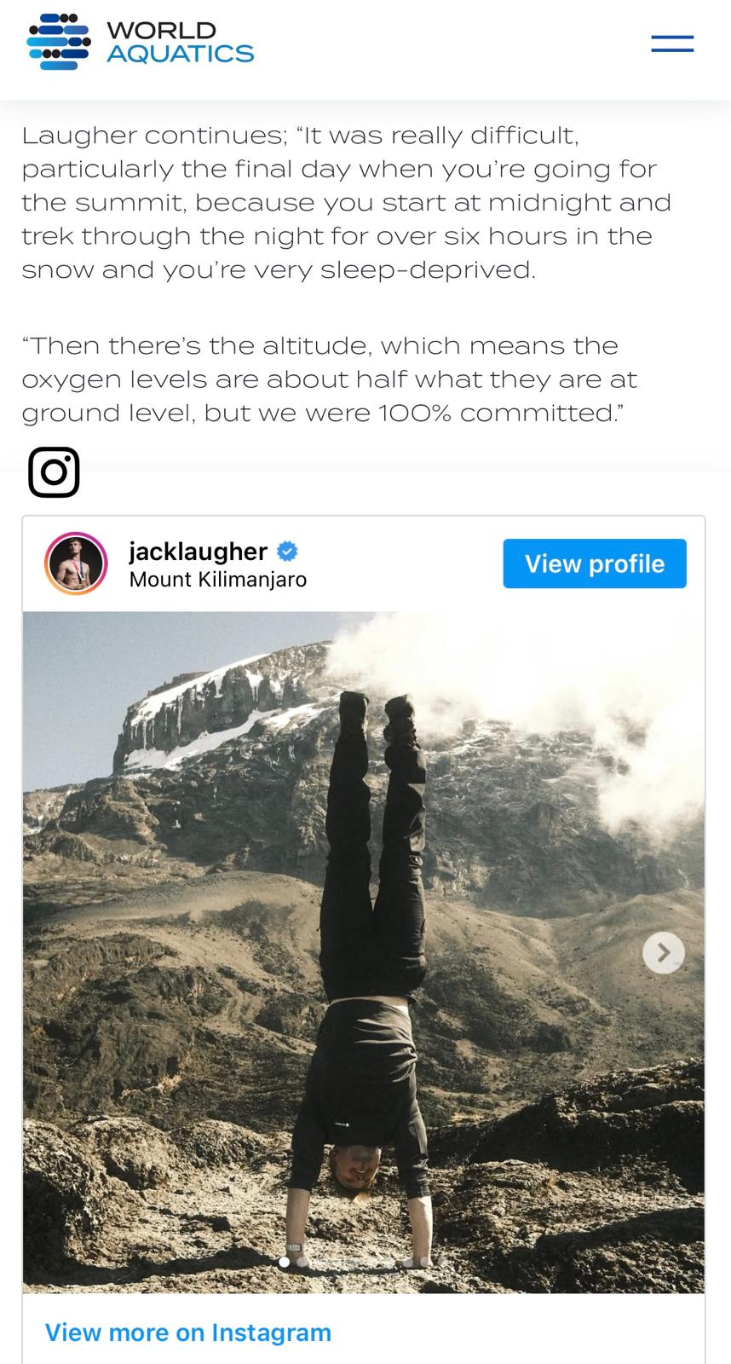Image resolution: width=731 pixels, height=1364 pixels.
Task: Click the paragraph starting 'Laugher continues'
Action: tap(347, 202)
